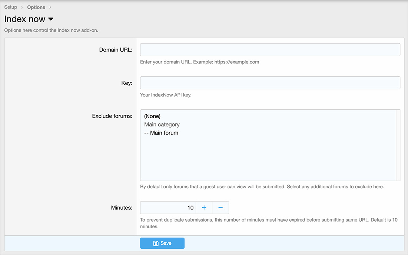
Task: Click the Minutes label
Action: coord(122,208)
